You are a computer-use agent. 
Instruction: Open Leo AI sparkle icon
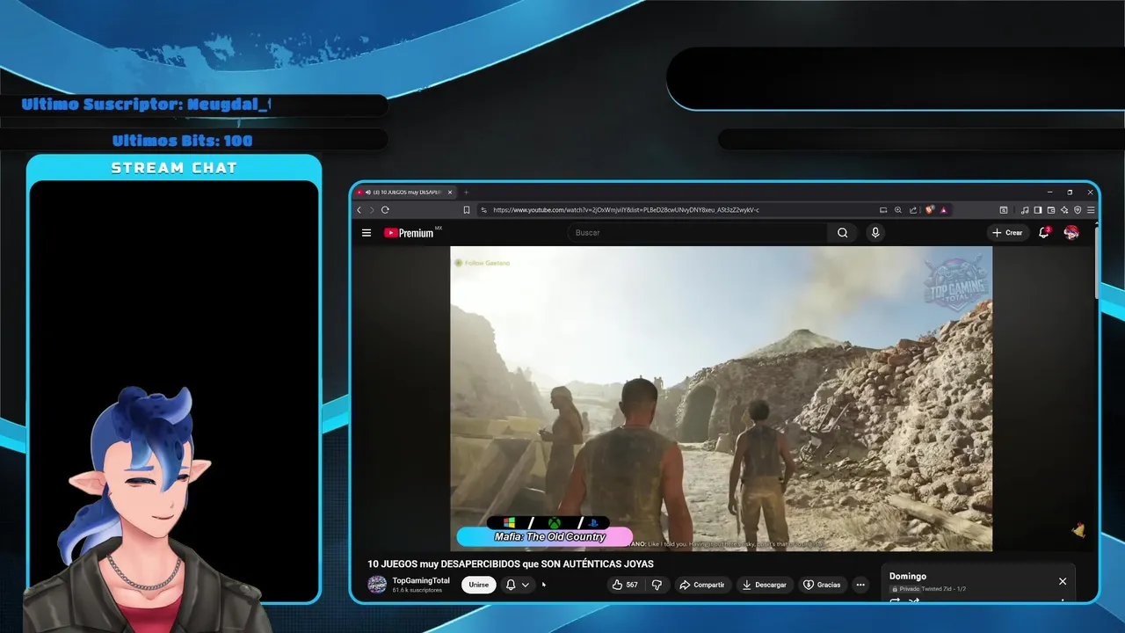pyautogui.click(x=1064, y=210)
